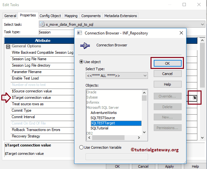207x169 pixels.
Task: Click the attribute grid scroll up arrow
Action: [202, 40]
